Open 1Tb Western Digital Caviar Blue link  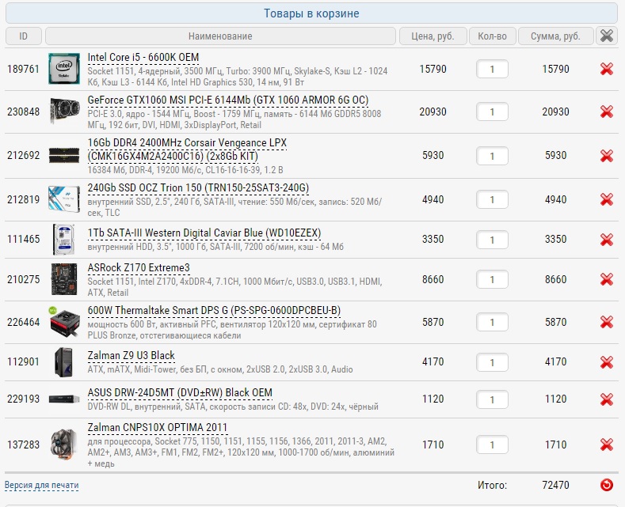(x=204, y=233)
